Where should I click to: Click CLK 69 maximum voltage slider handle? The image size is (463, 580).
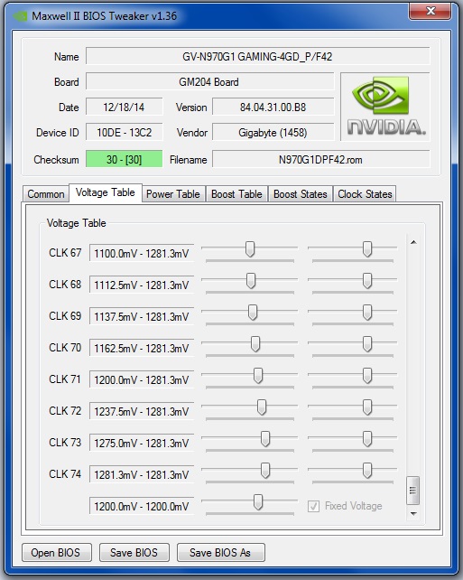coord(367,313)
